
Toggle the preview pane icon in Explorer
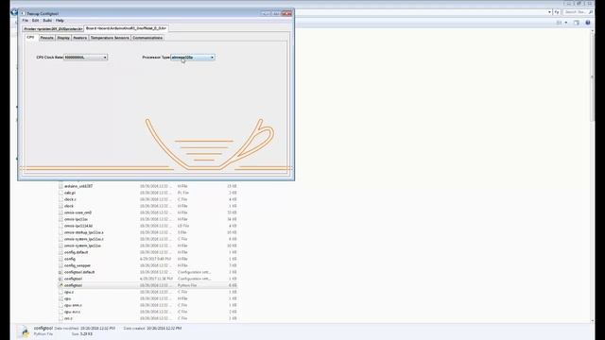576,23
